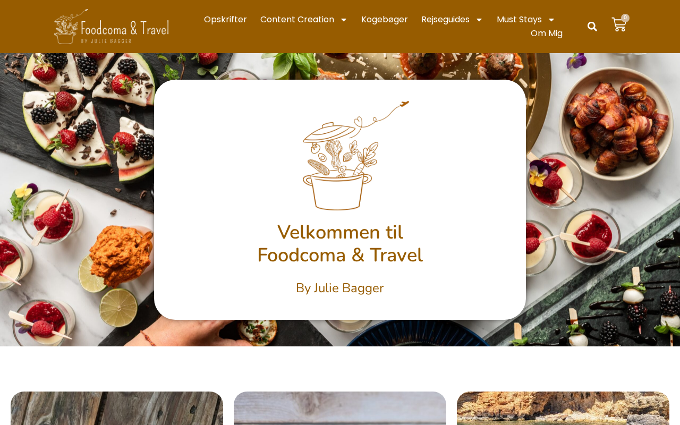Open the rocky coastline card thumbnail

point(563,408)
